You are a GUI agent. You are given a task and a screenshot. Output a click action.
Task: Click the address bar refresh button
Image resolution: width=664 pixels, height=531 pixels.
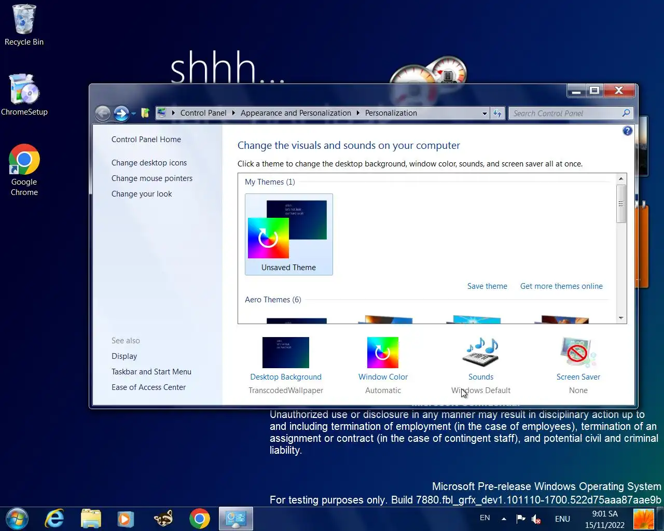point(497,113)
